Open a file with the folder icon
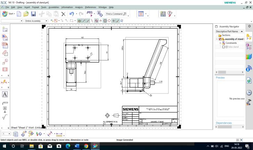 coord(26,14)
